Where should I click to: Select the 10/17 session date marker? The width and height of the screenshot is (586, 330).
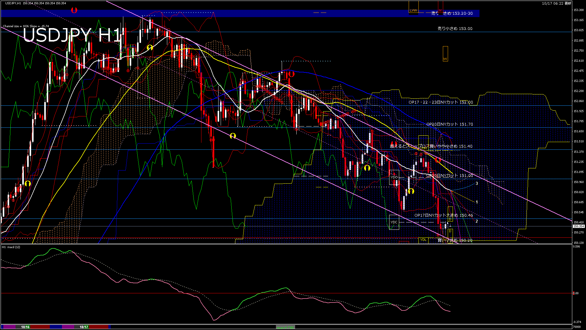pos(84,327)
